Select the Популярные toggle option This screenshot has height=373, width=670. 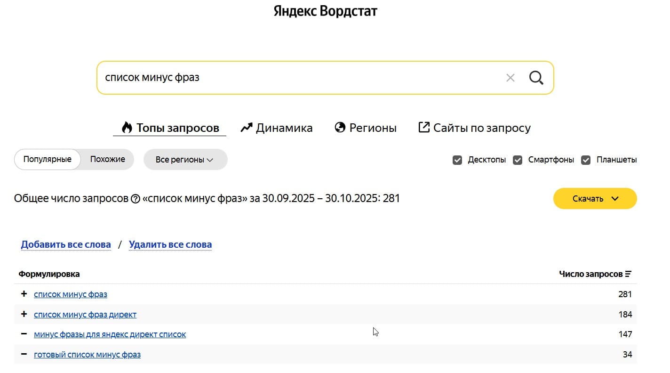48,159
